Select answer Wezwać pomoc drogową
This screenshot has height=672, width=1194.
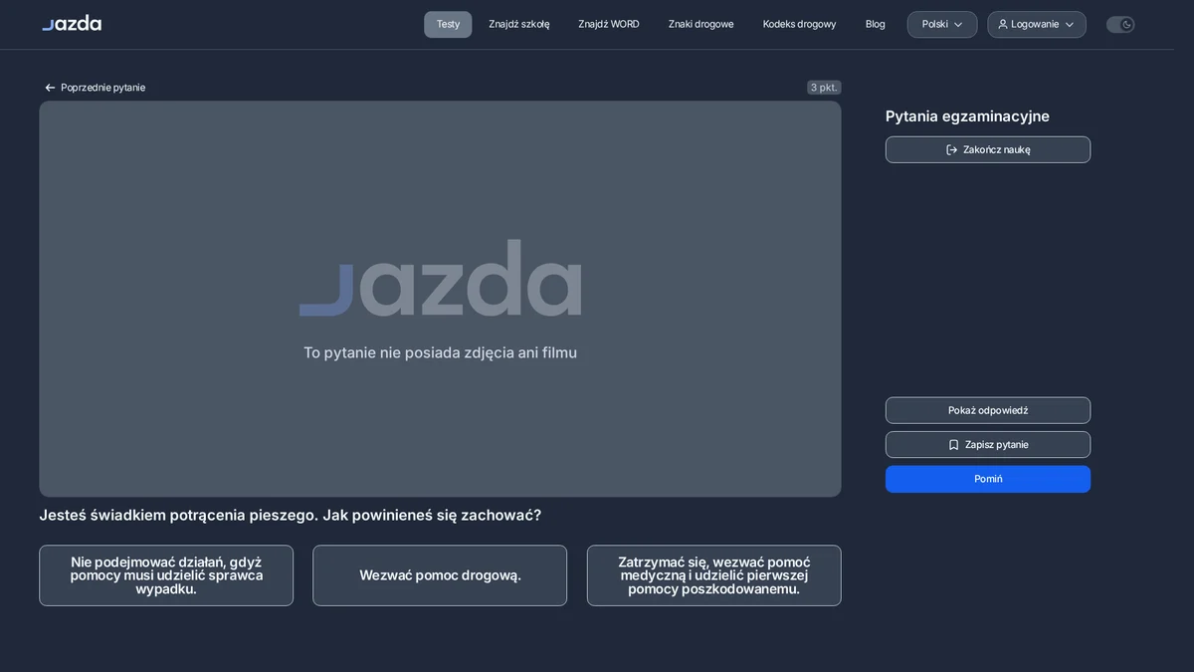click(x=440, y=575)
